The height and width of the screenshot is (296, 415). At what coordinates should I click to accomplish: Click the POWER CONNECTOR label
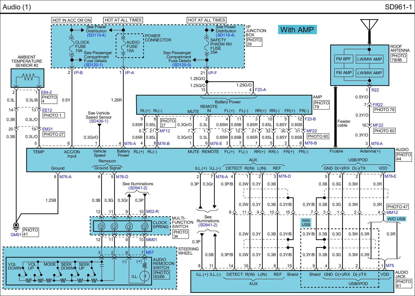pos(158,38)
